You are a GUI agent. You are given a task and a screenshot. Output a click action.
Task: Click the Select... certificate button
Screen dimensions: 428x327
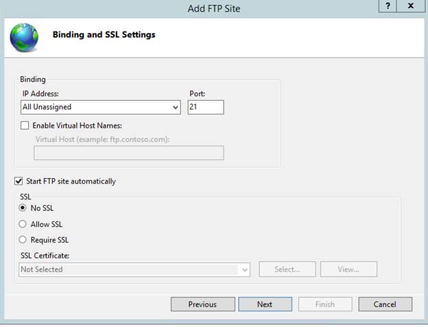pos(287,269)
